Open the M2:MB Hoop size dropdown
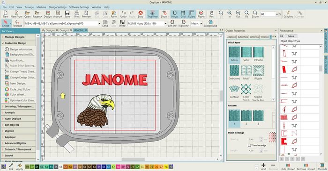 point(165,23)
